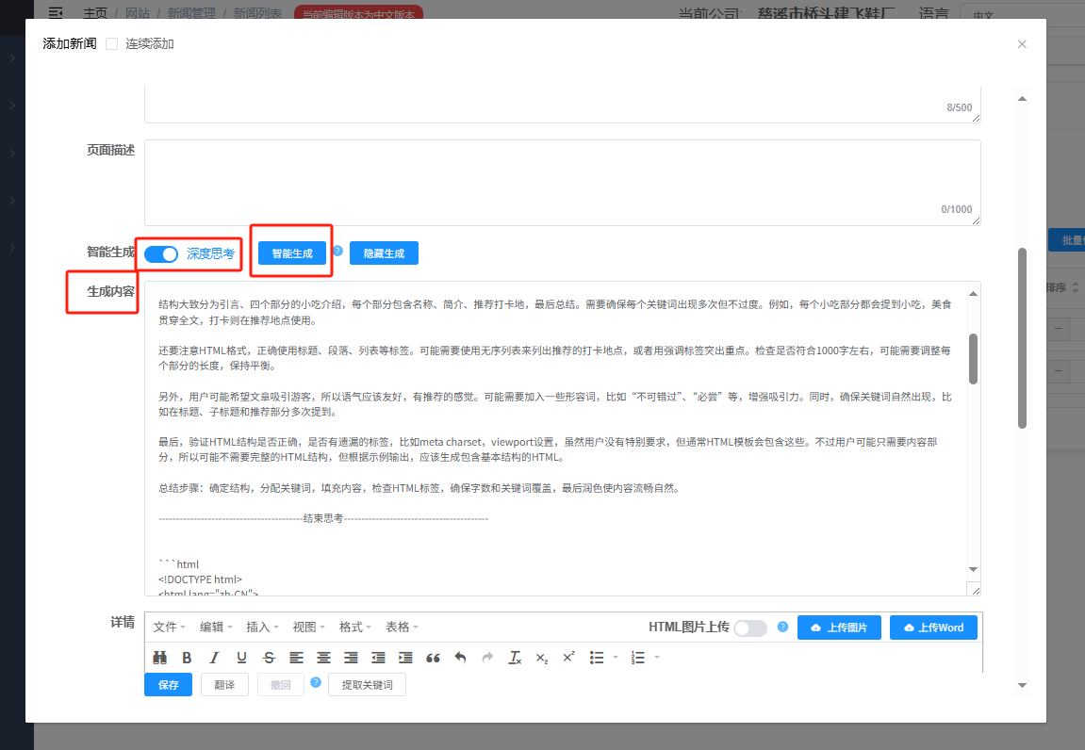Viewport: 1085px width, 750px height.
Task: Click the dialog's main vertical scrollbar thumb
Action: click(x=1022, y=338)
